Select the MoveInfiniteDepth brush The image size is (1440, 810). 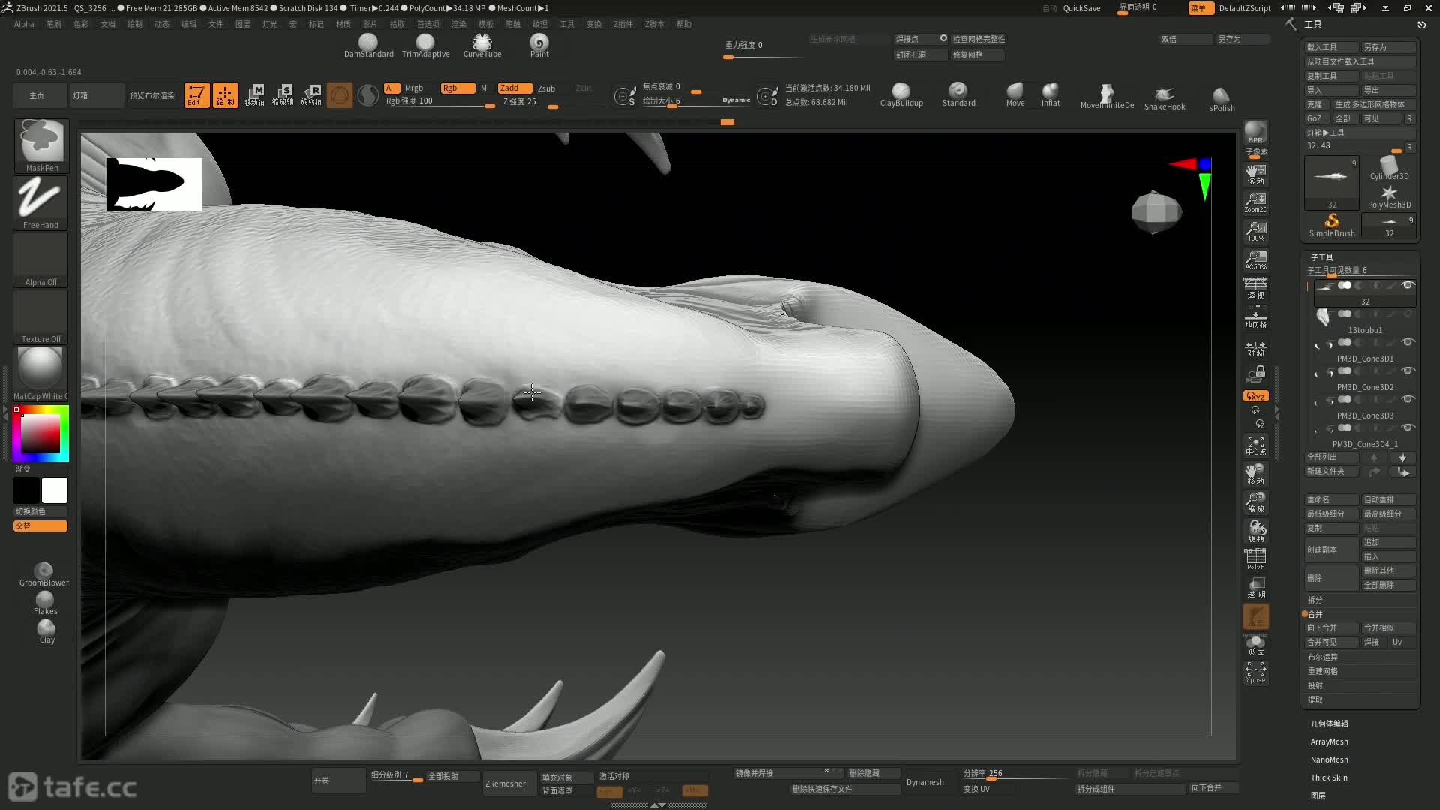point(1107,97)
